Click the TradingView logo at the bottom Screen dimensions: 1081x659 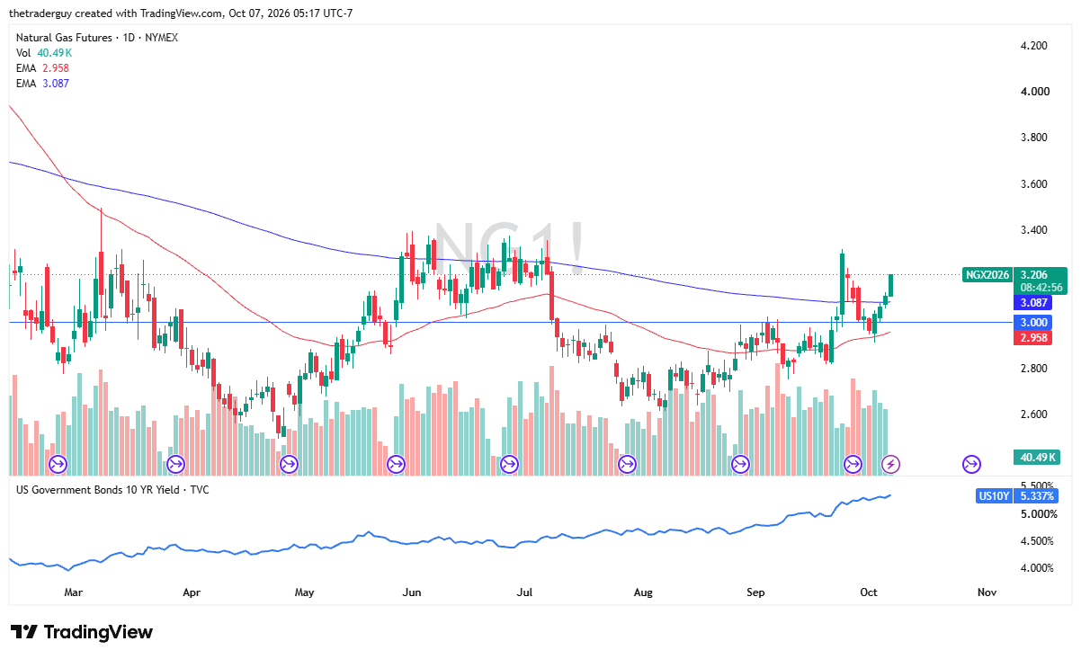click(82, 632)
